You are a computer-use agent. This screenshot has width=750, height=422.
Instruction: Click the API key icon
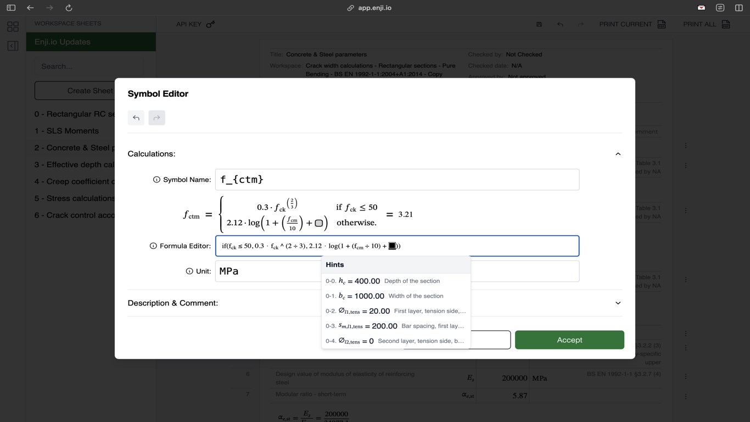click(x=210, y=24)
